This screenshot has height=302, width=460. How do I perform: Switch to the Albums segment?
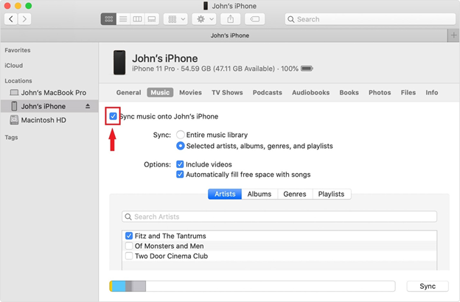point(259,194)
